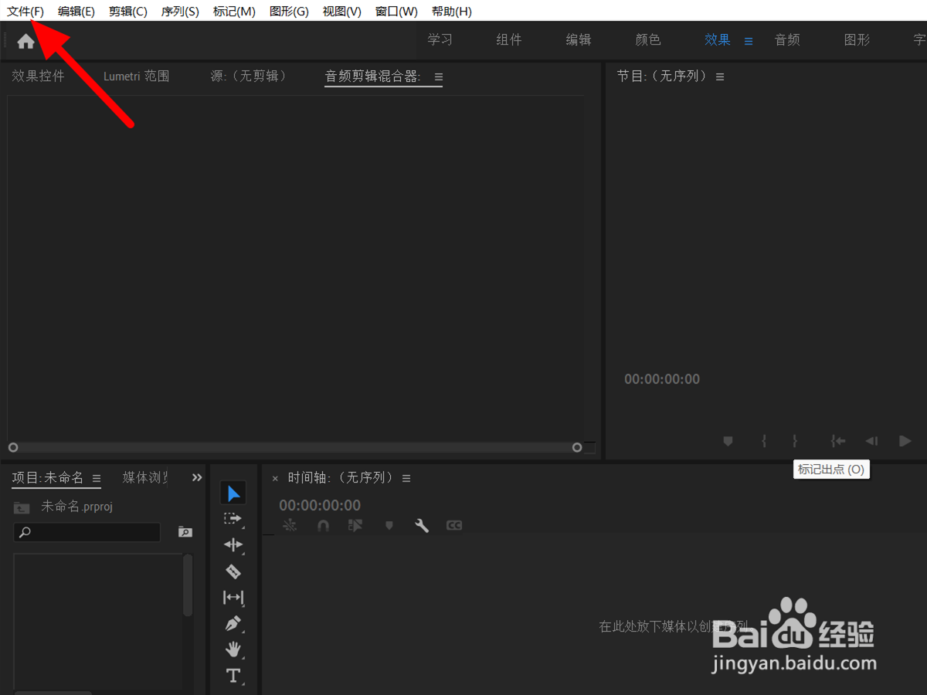Click the play button in the Program monitor
This screenshot has height=695, width=927.
click(x=905, y=441)
